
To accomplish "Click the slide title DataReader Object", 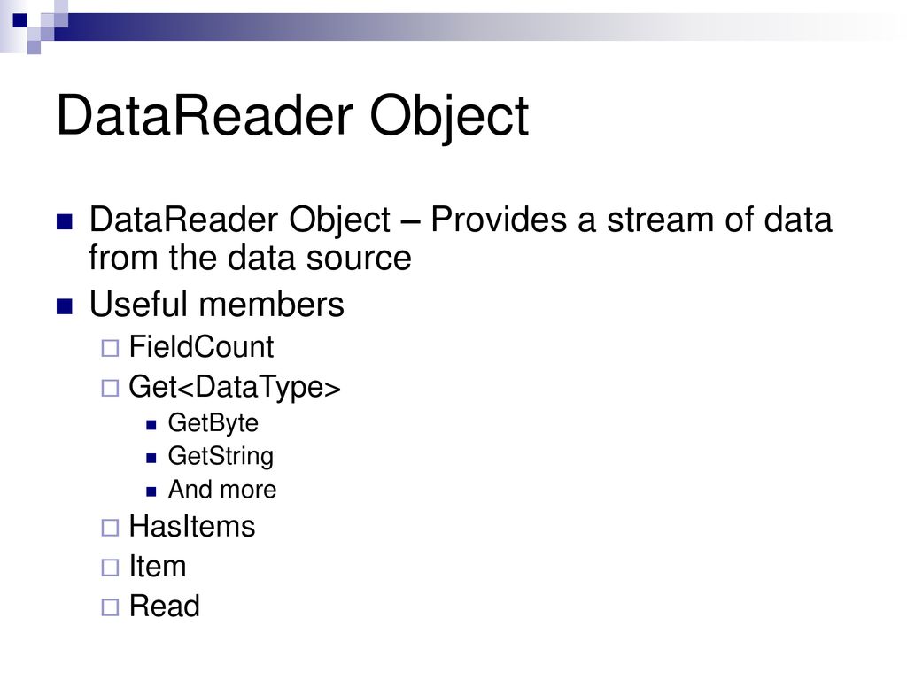I will click(292, 116).
